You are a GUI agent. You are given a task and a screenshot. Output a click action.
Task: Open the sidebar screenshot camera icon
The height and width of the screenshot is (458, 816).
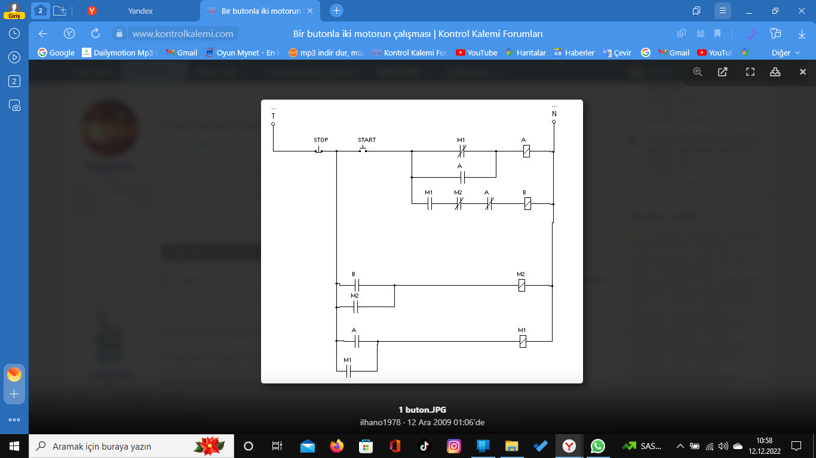click(14, 106)
